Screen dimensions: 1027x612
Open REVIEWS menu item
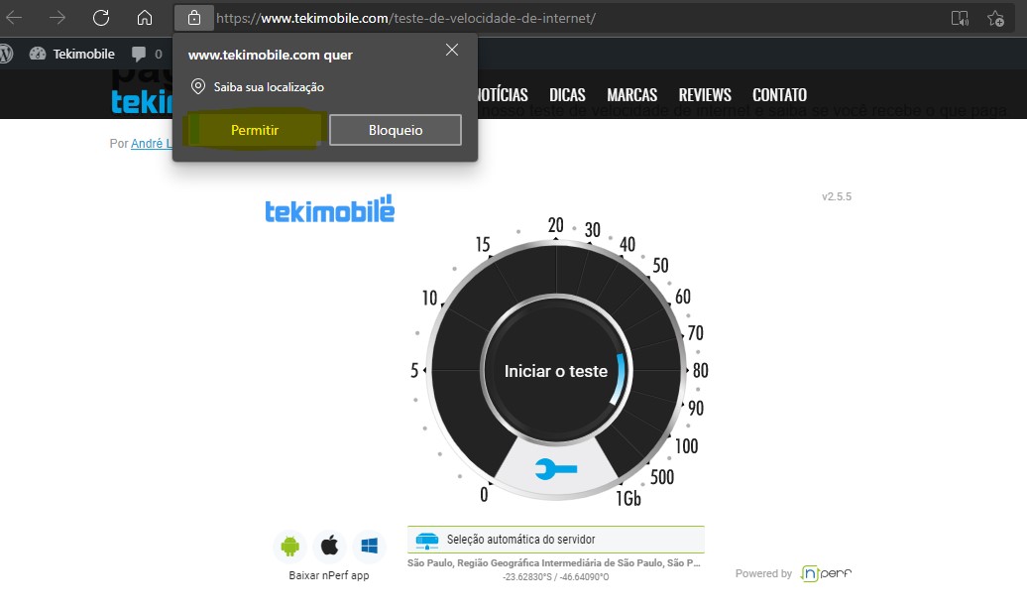[x=705, y=95]
